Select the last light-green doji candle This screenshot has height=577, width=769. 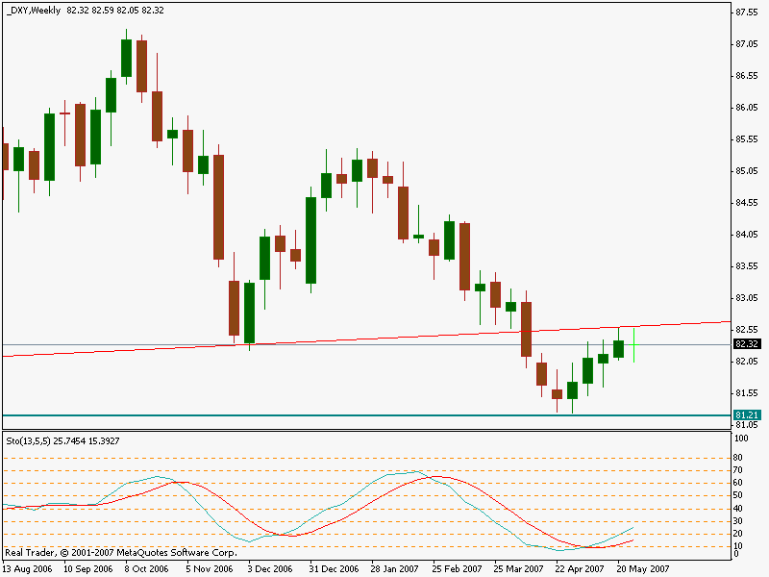pyautogui.click(x=633, y=344)
